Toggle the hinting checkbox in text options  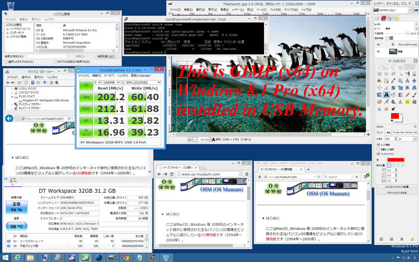point(378,145)
